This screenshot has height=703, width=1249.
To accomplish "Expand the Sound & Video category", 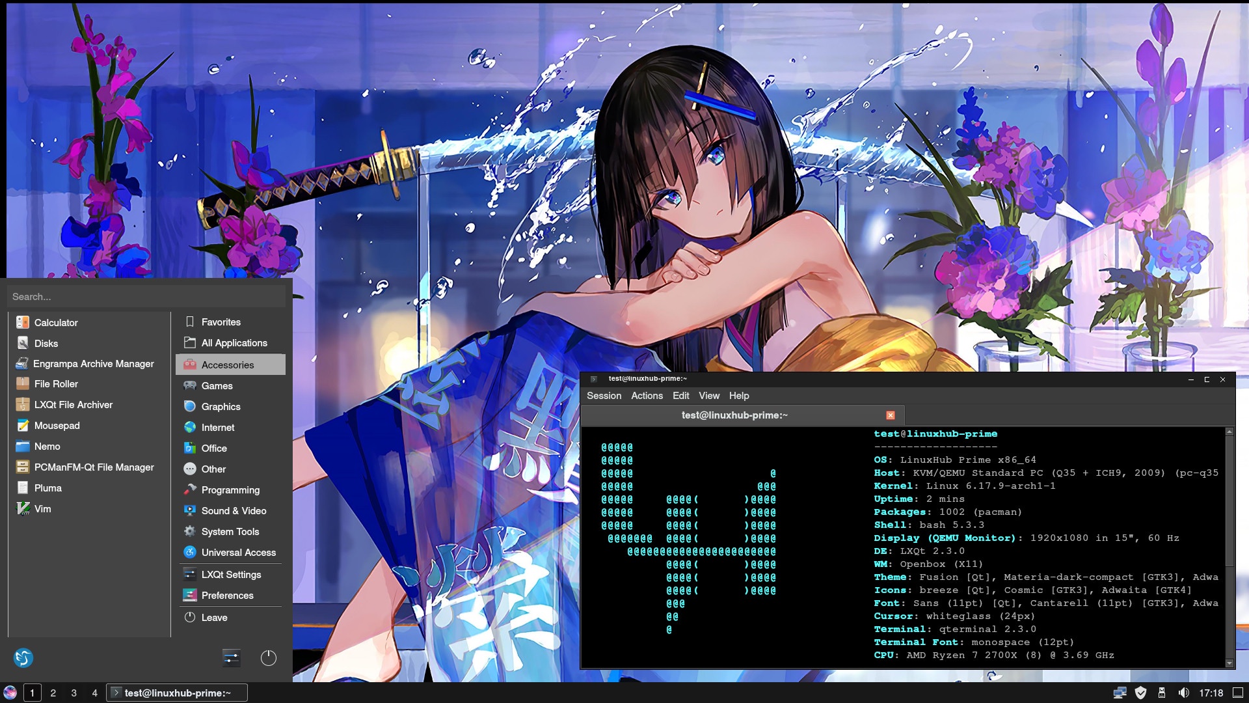I will point(234,511).
